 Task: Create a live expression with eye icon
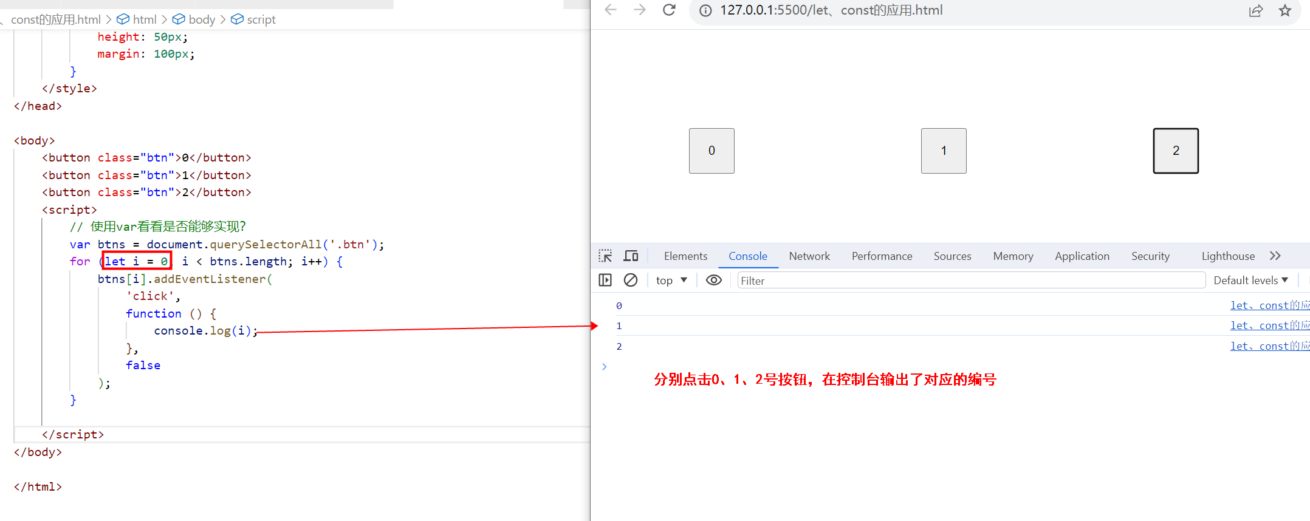[x=714, y=280]
